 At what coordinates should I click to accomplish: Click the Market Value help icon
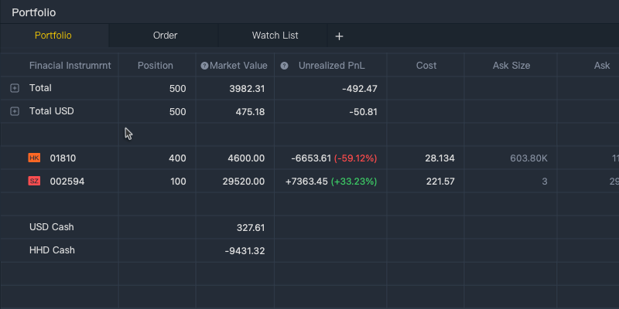pos(204,66)
